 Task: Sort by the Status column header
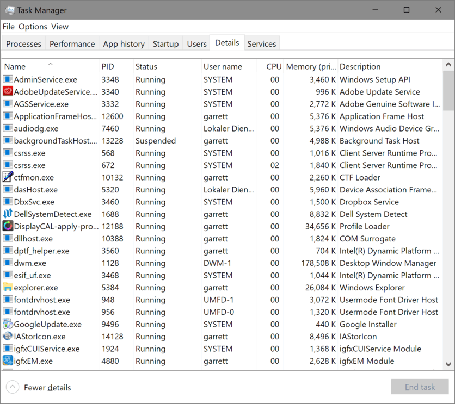(168, 66)
